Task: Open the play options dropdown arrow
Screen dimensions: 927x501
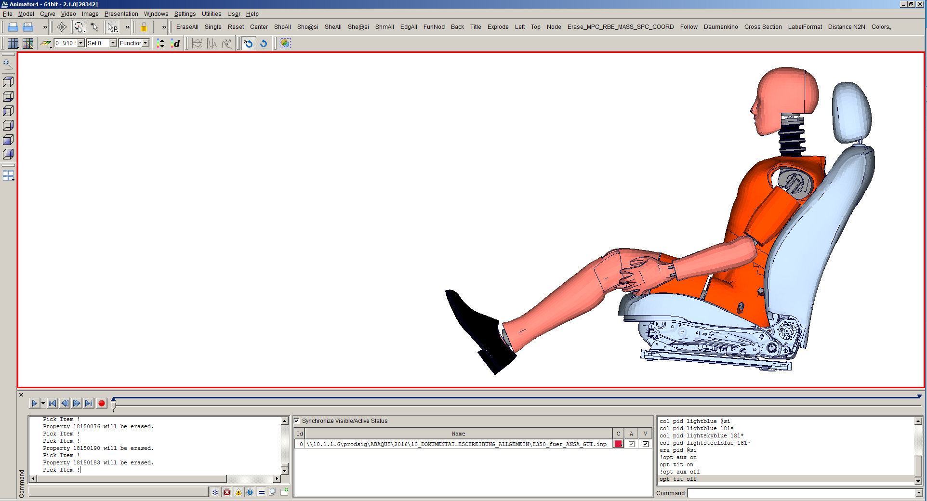Action: (43, 403)
